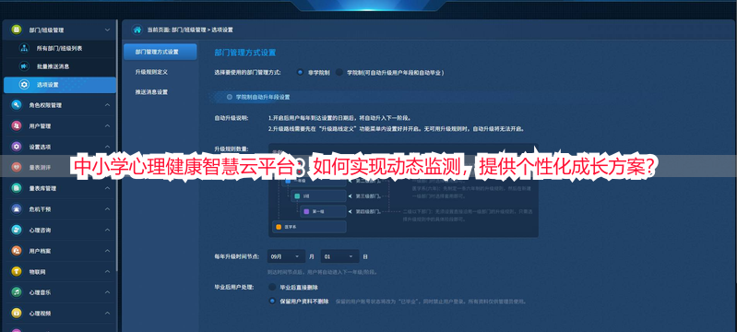Click the 角色权限管理 menu label

(x=45, y=105)
